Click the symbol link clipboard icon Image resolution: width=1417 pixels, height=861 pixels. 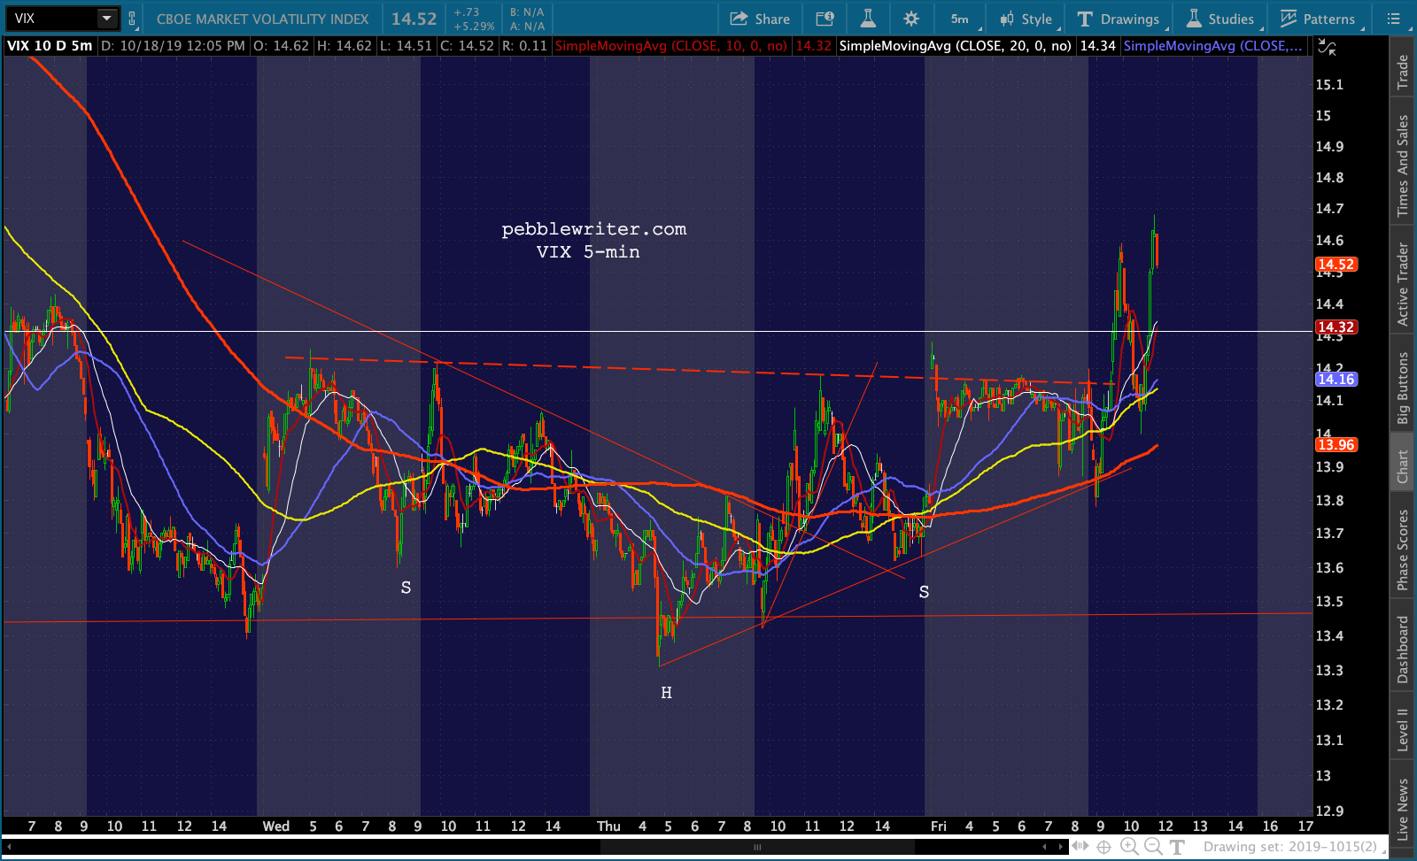[132, 19]
